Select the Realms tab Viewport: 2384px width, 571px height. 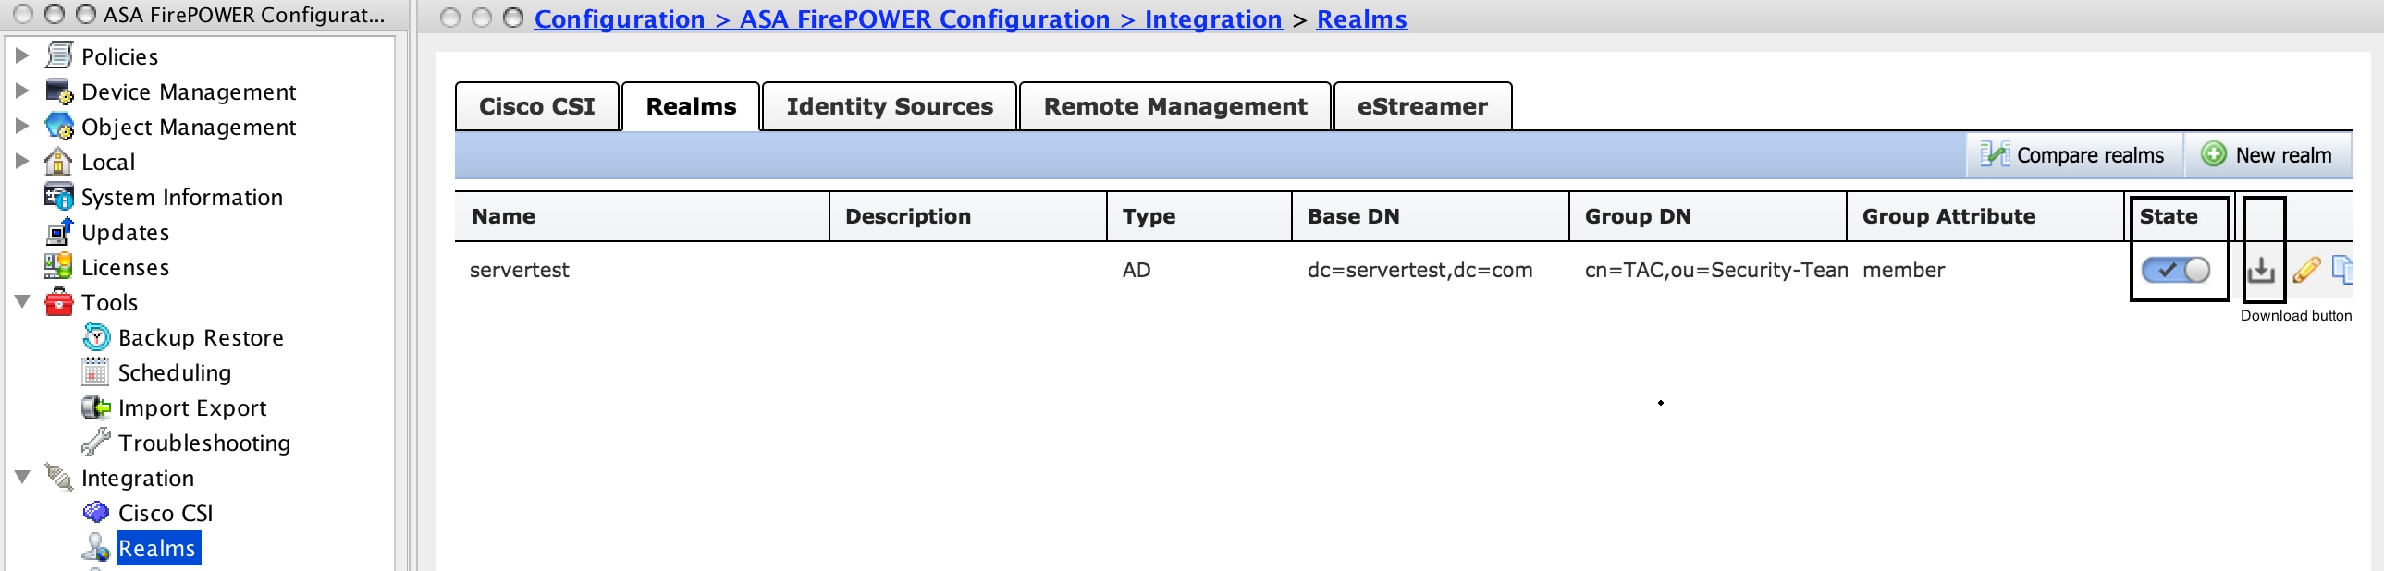[x=692, y=106]
